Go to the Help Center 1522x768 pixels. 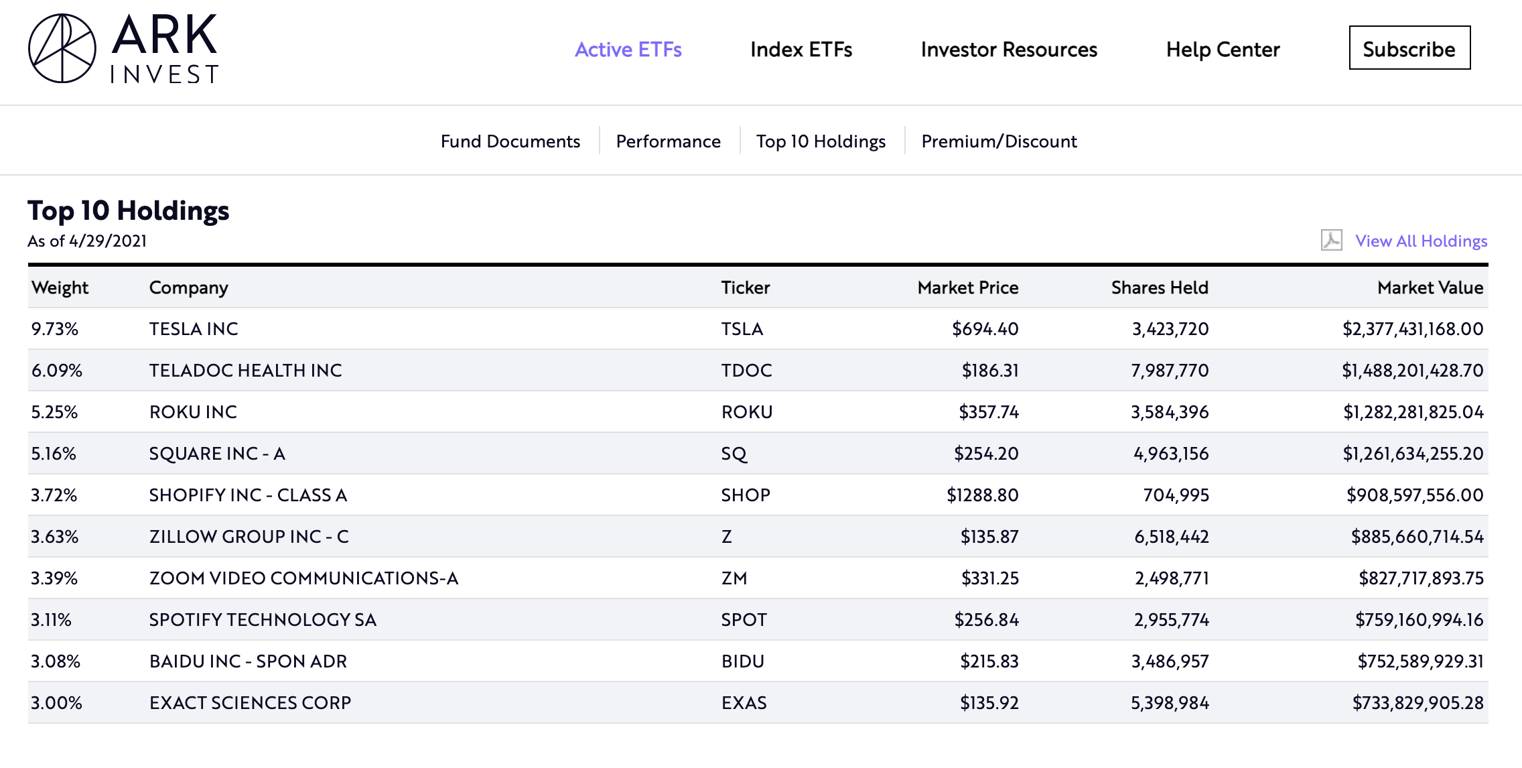(x=1223, y=50)
